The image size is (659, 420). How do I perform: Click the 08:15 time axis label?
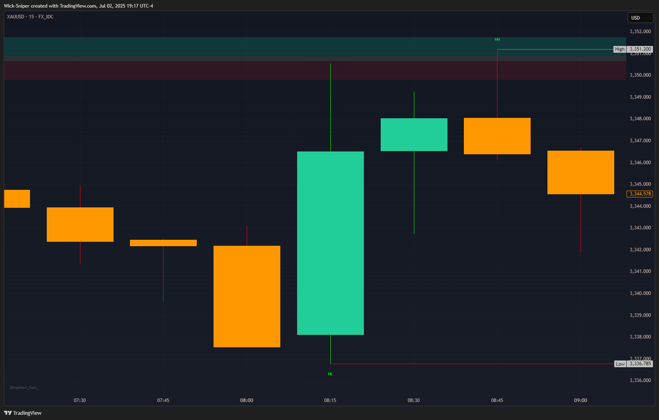[x=330, y=400]
